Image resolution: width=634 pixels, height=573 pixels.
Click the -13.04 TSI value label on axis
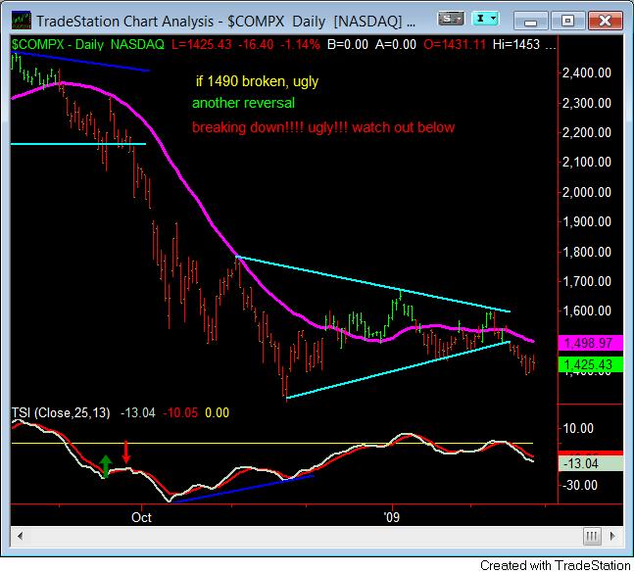pyautogui.click(x=590, y=463)
